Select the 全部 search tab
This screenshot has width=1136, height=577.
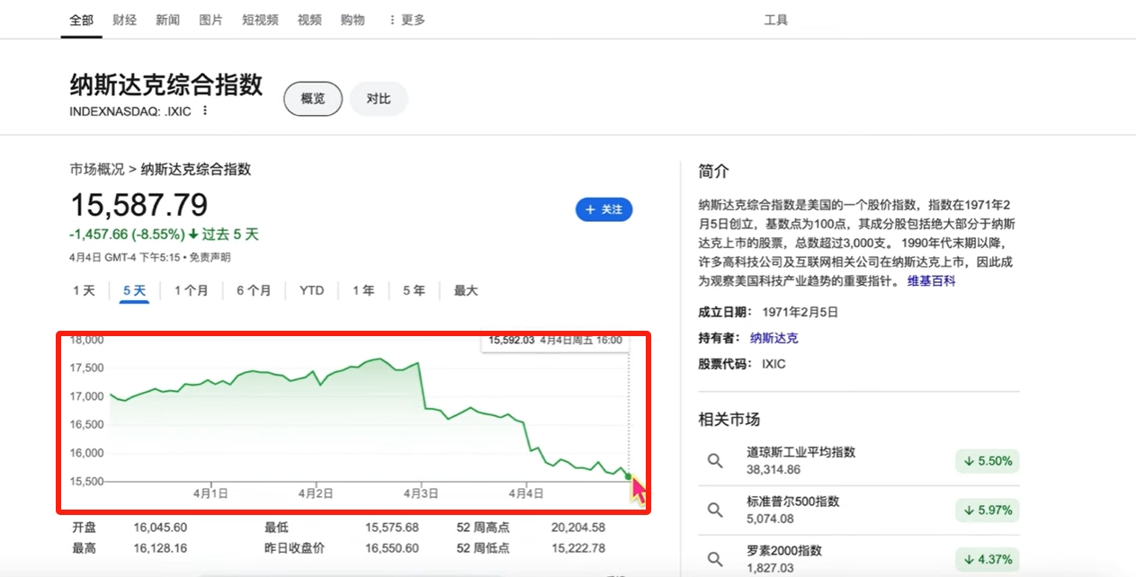pos(81,20)
